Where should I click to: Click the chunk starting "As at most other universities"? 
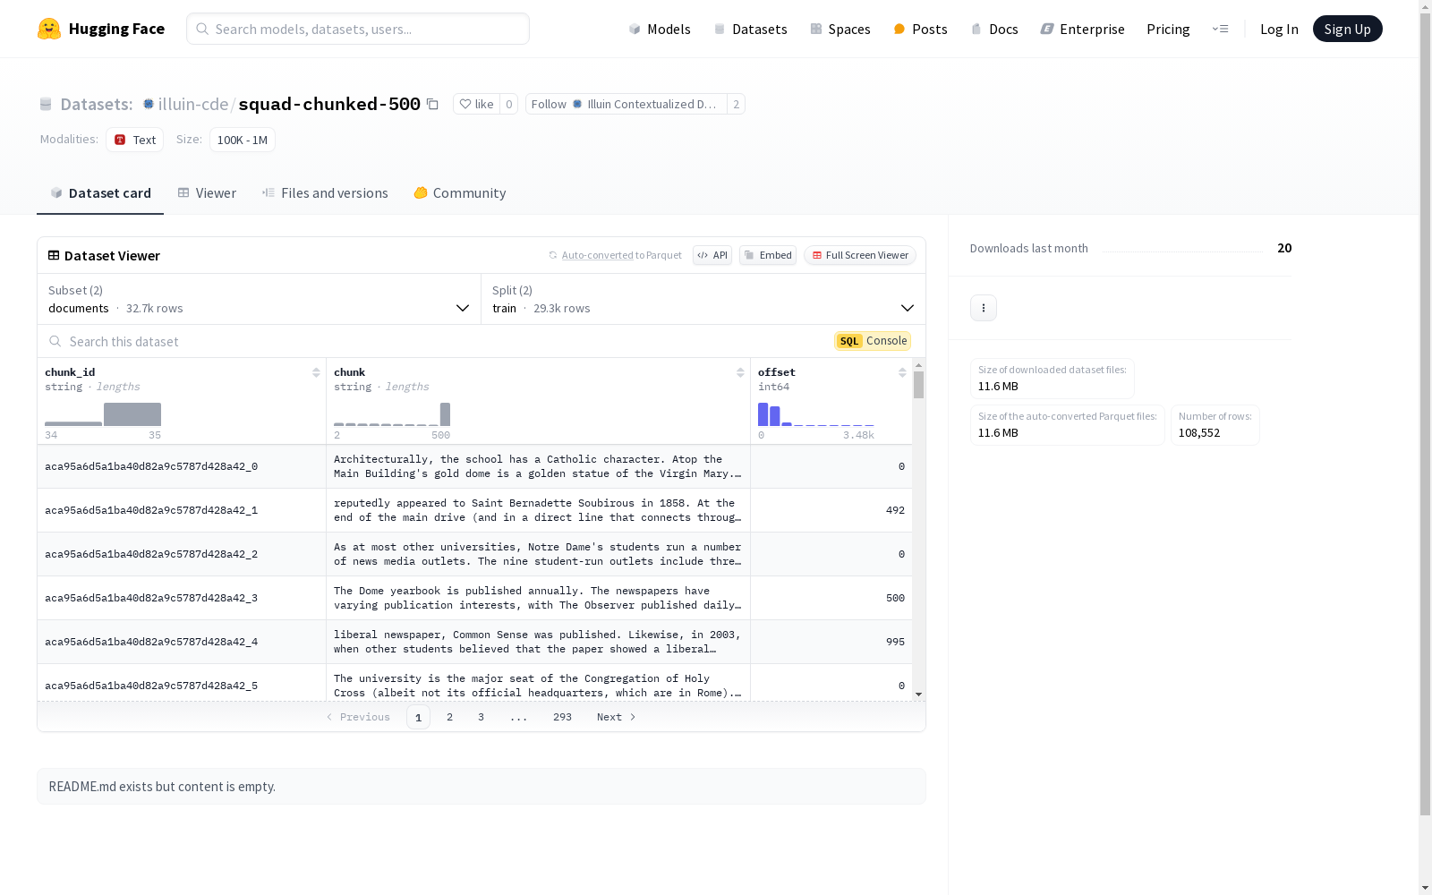[538, 554]
